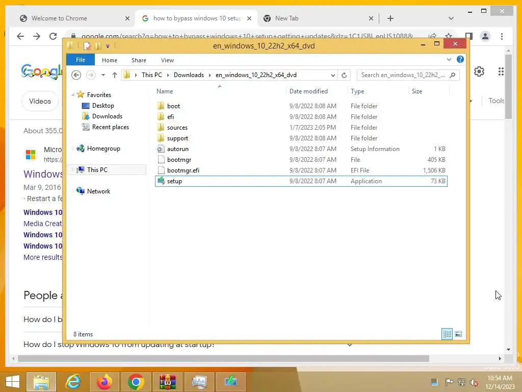The width and height of the screenshot is (522, 392).
Task: Open the Windows Start button
Action: point(13,382)
